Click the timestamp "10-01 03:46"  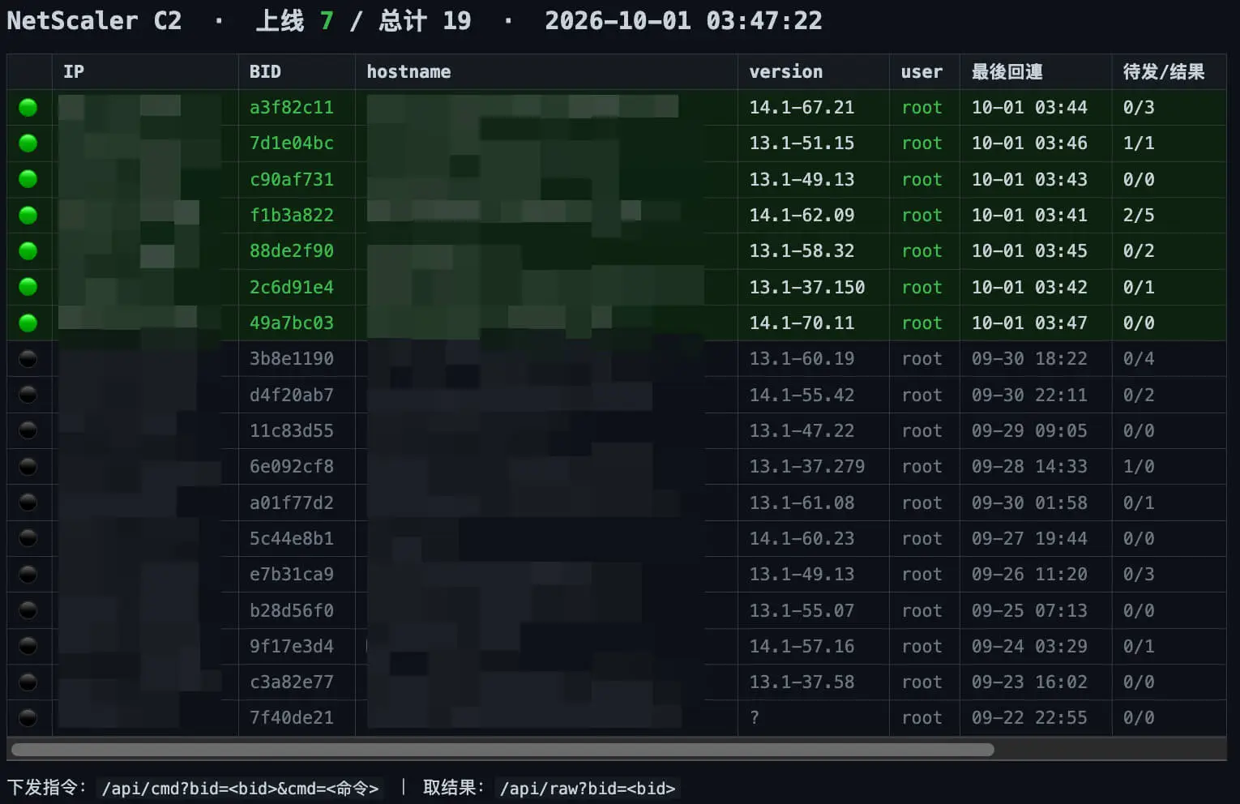click(1029, 143)
